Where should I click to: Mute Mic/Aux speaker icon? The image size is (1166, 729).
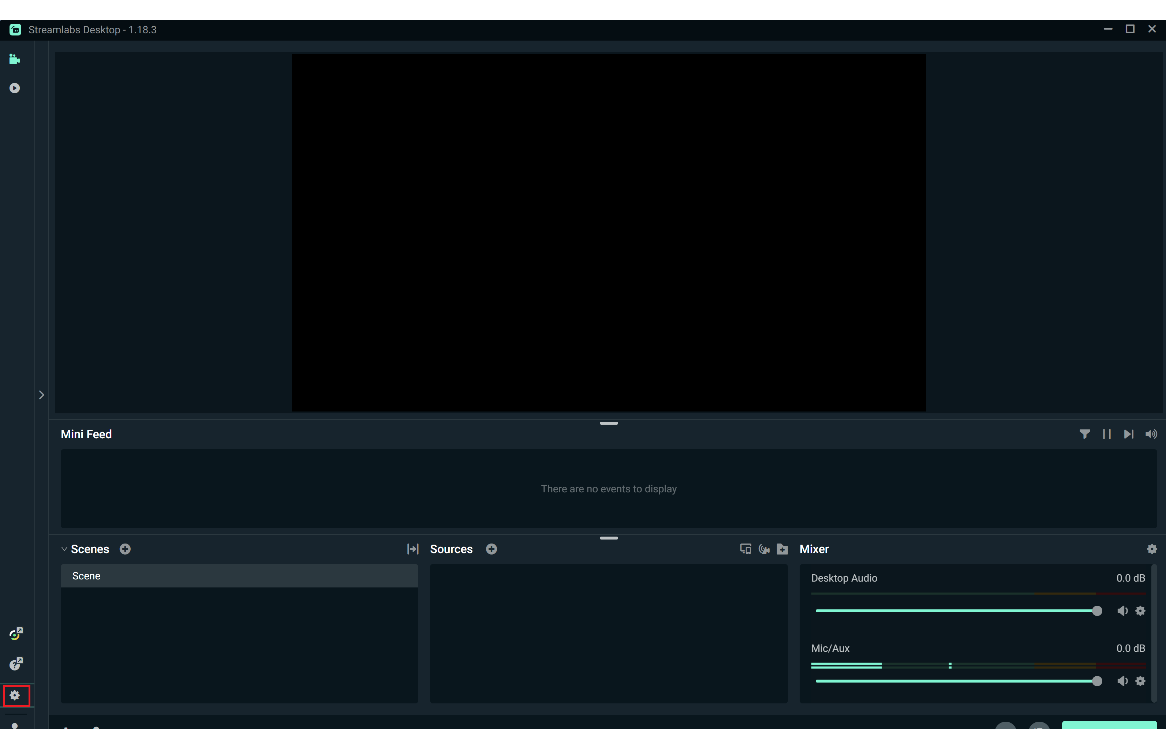click(x=1122, y=681)
